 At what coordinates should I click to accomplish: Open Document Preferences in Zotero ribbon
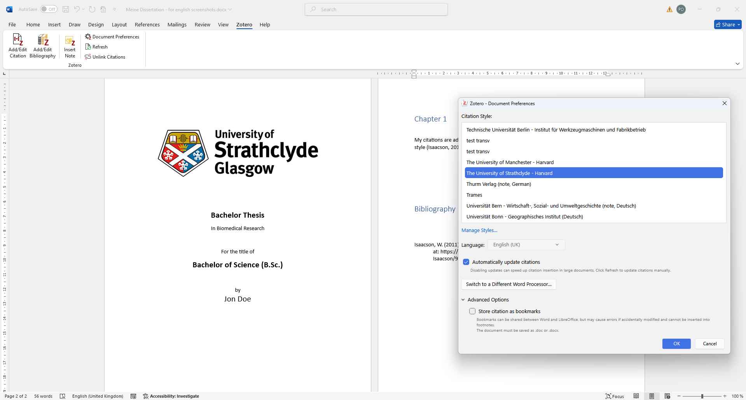pos(112,37)
